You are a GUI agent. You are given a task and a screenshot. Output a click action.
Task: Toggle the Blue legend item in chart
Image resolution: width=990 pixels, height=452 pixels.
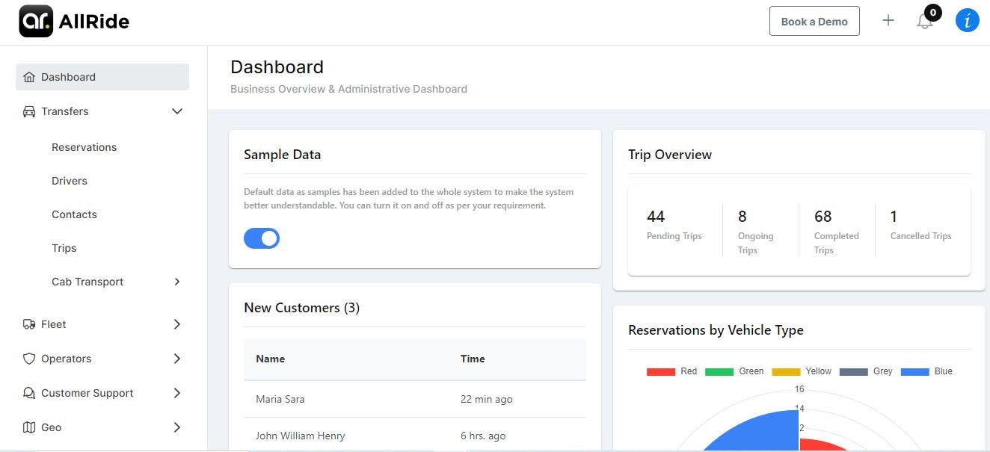[926, 371]
